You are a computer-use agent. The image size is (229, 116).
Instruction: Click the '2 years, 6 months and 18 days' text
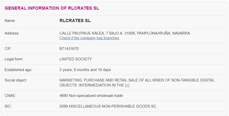pos(85,70)
